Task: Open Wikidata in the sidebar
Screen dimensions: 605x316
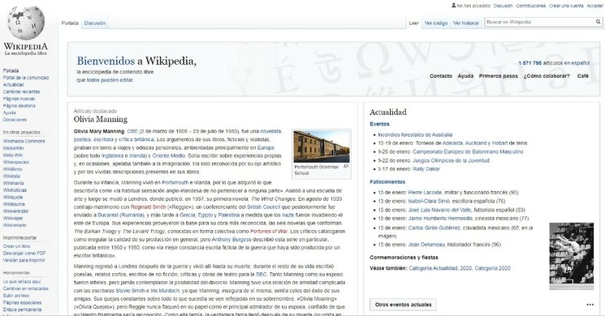Action: click(x=11, y=177)
